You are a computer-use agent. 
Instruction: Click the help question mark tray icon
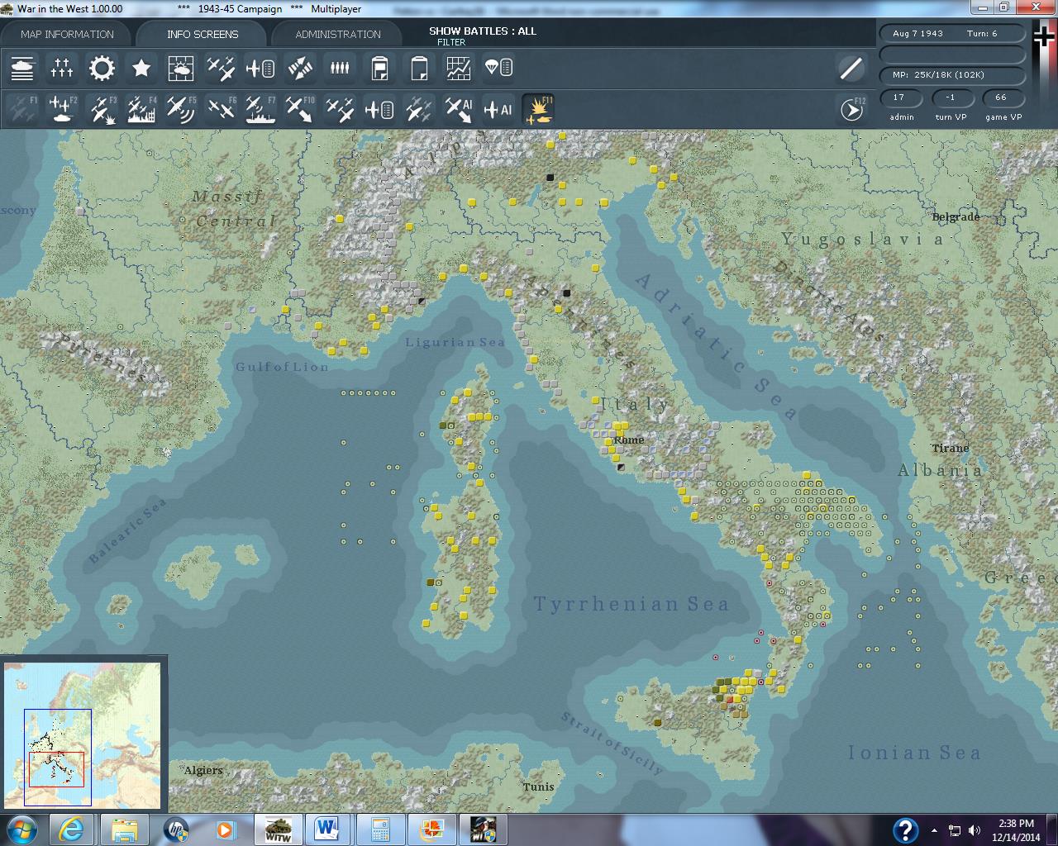click(905, 830)
